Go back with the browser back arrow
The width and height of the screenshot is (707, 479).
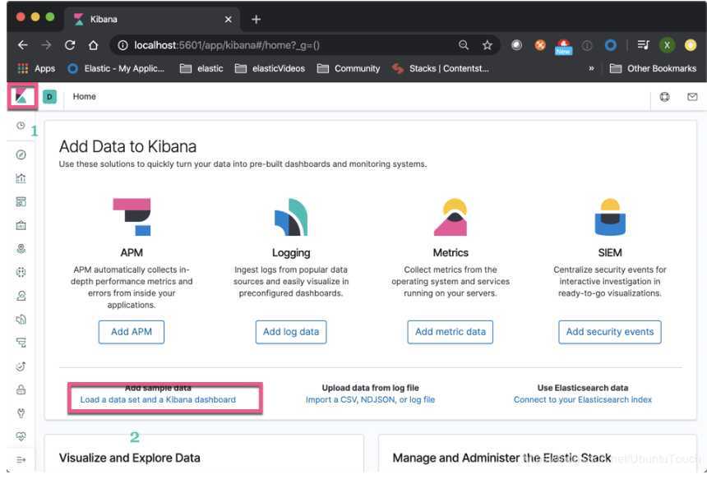tap(22, 45)
